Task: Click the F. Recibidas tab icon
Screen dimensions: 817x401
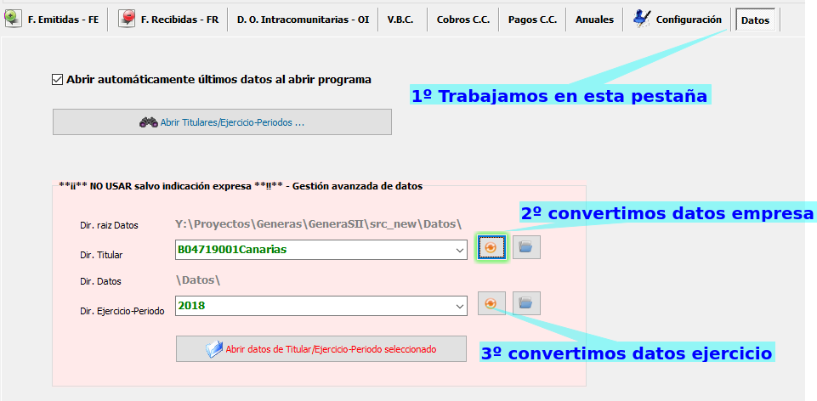Action: 127,19
